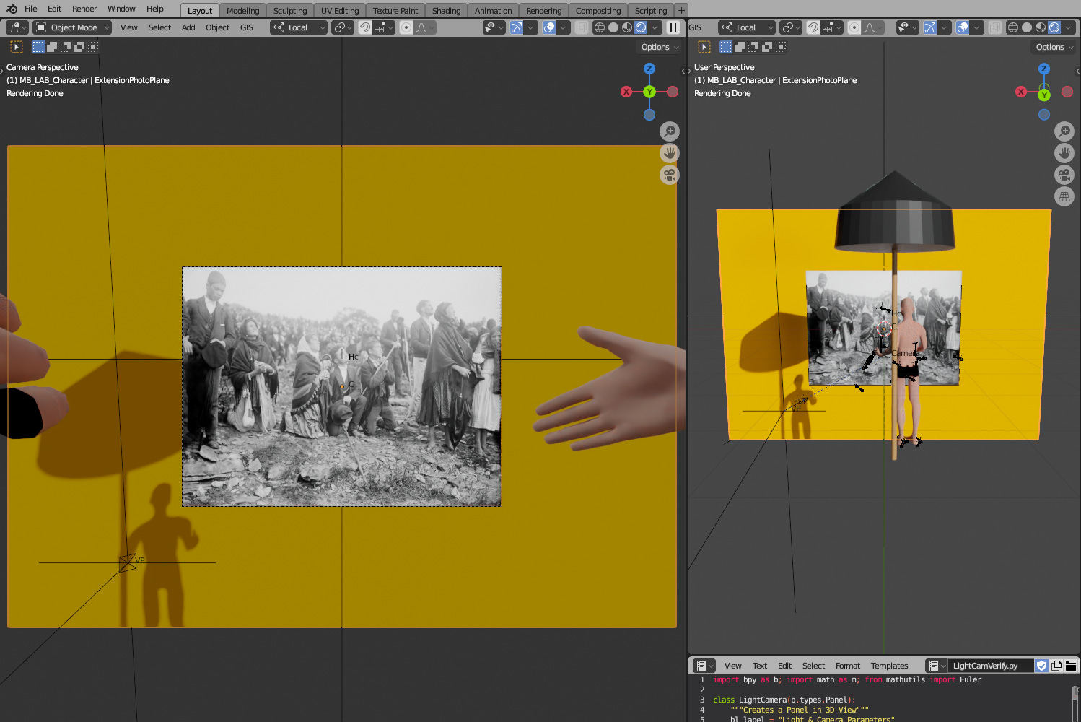Add a new workspace with plus button
The width and height of the screenshot is (1081, 722).
[680, 10]
